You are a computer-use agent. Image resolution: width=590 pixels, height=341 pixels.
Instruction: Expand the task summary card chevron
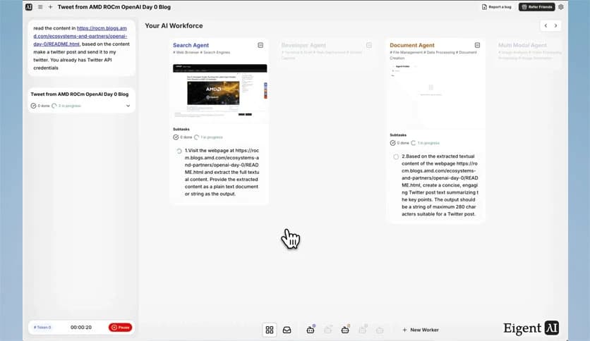click(128, 106)
